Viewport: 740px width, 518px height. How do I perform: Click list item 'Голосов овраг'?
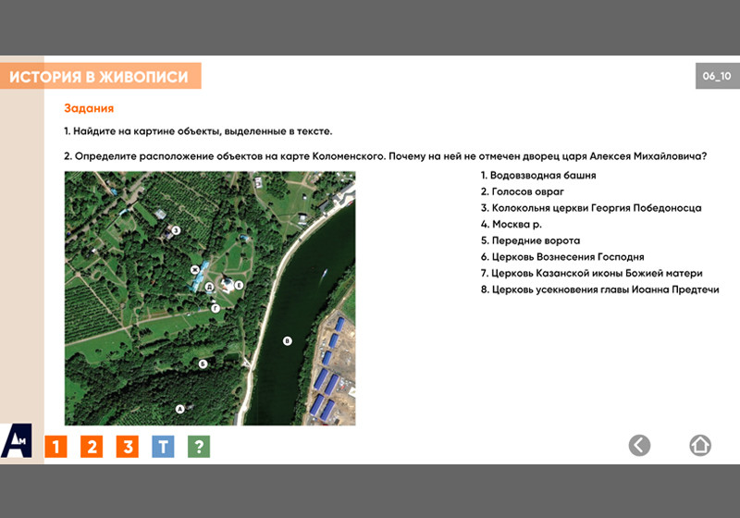coord(522,191)
